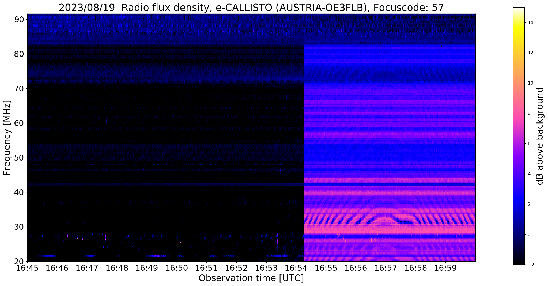Viewport: 548px width, 286px height.
Task: Click the 16:59 time tick label
Action: click(445, 268)
